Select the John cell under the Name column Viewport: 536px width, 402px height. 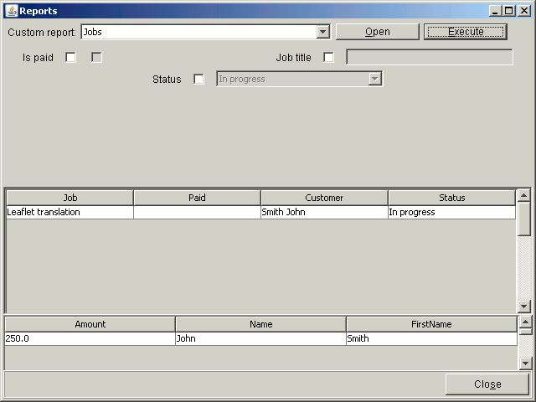(260, 338)
